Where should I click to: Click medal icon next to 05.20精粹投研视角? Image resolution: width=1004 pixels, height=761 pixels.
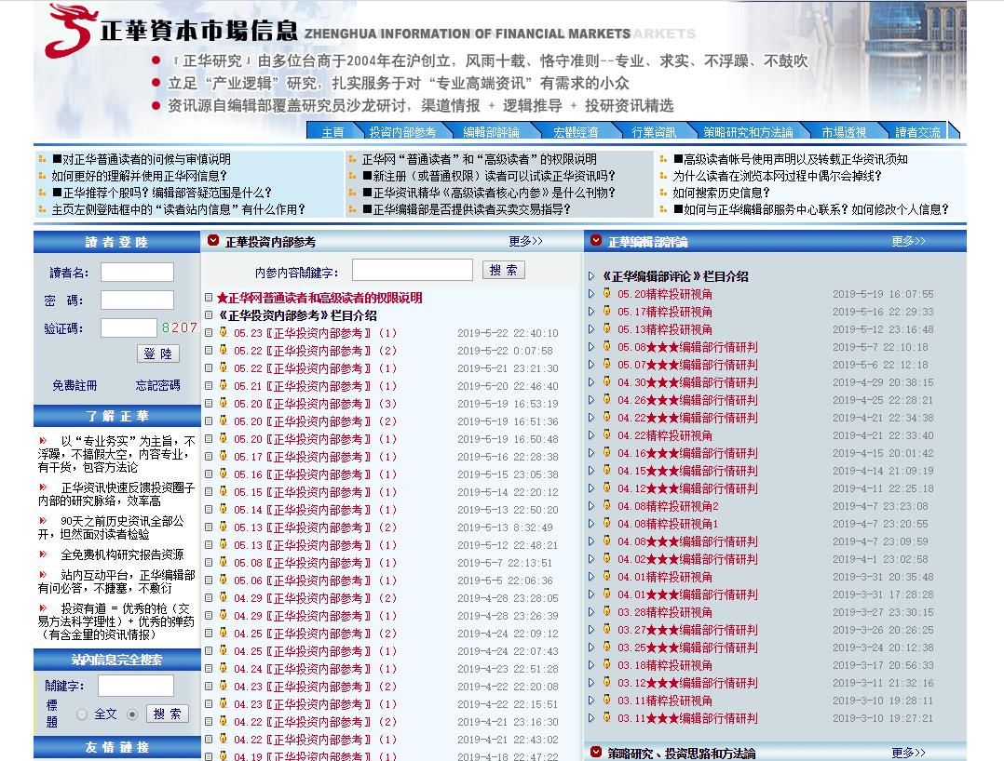click(606, 294)
